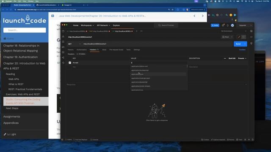Viewport: 271px width, 152px height.
Task: Save the current Postman request
Action: click(226, 37)
